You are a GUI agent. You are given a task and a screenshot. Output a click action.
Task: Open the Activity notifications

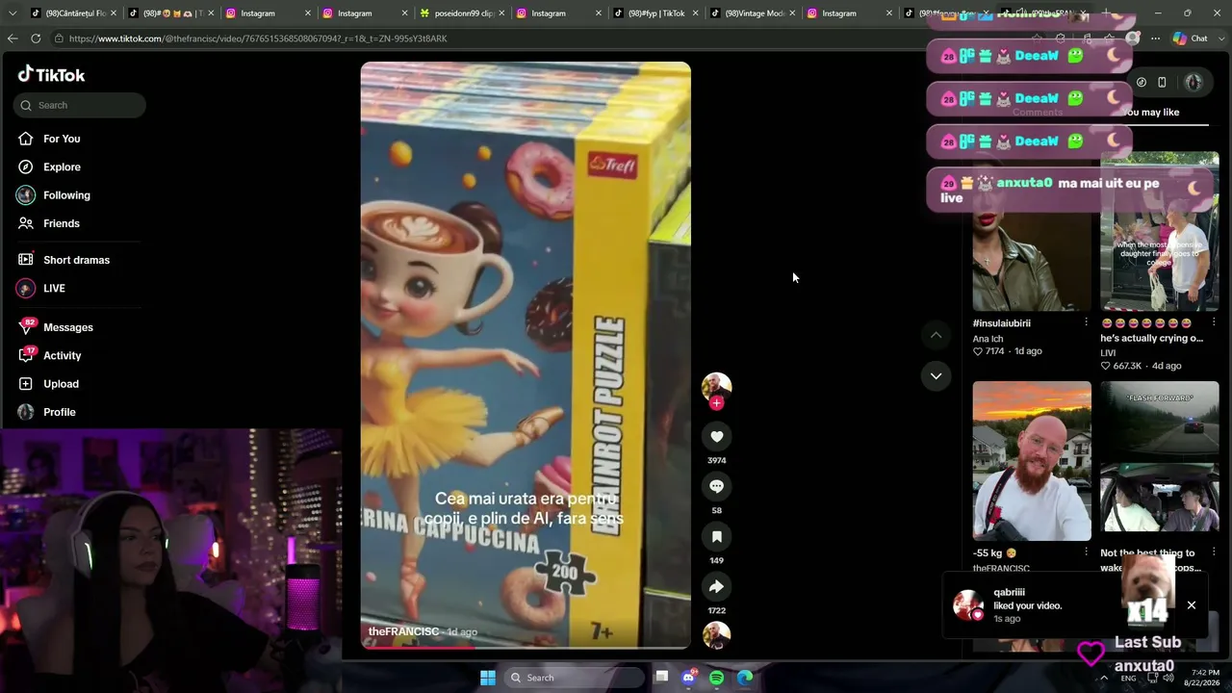click(x=62, y=355)
